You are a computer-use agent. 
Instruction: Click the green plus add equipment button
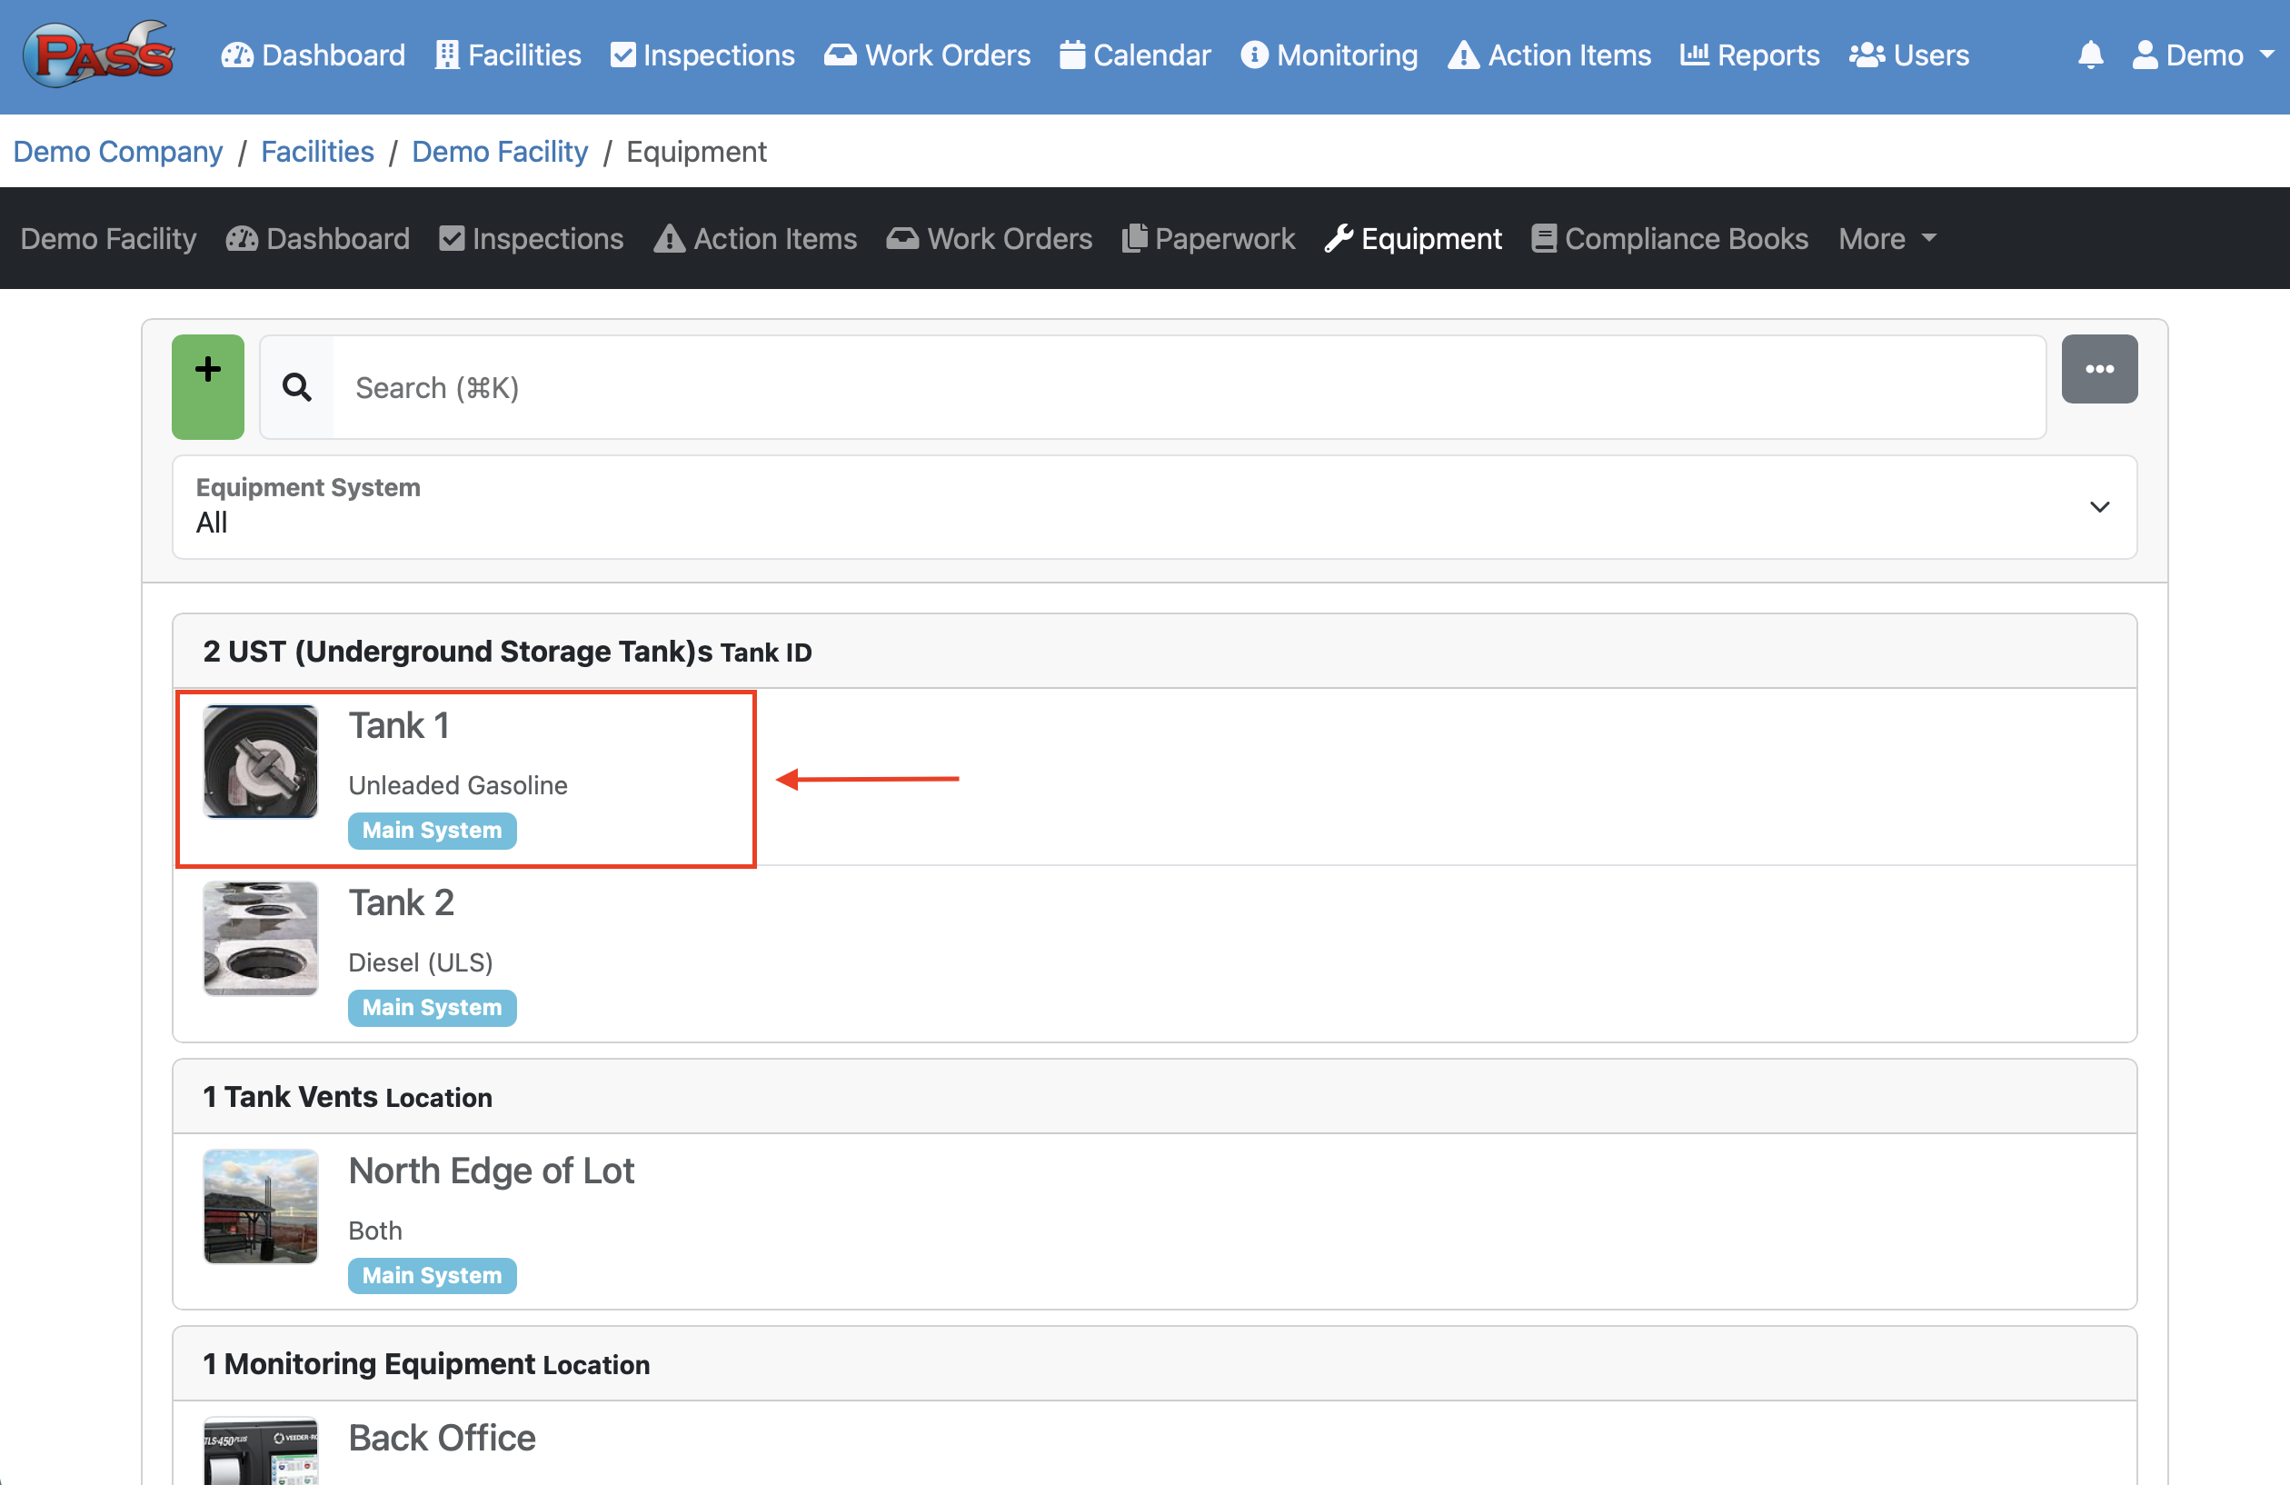coord(208,387)
